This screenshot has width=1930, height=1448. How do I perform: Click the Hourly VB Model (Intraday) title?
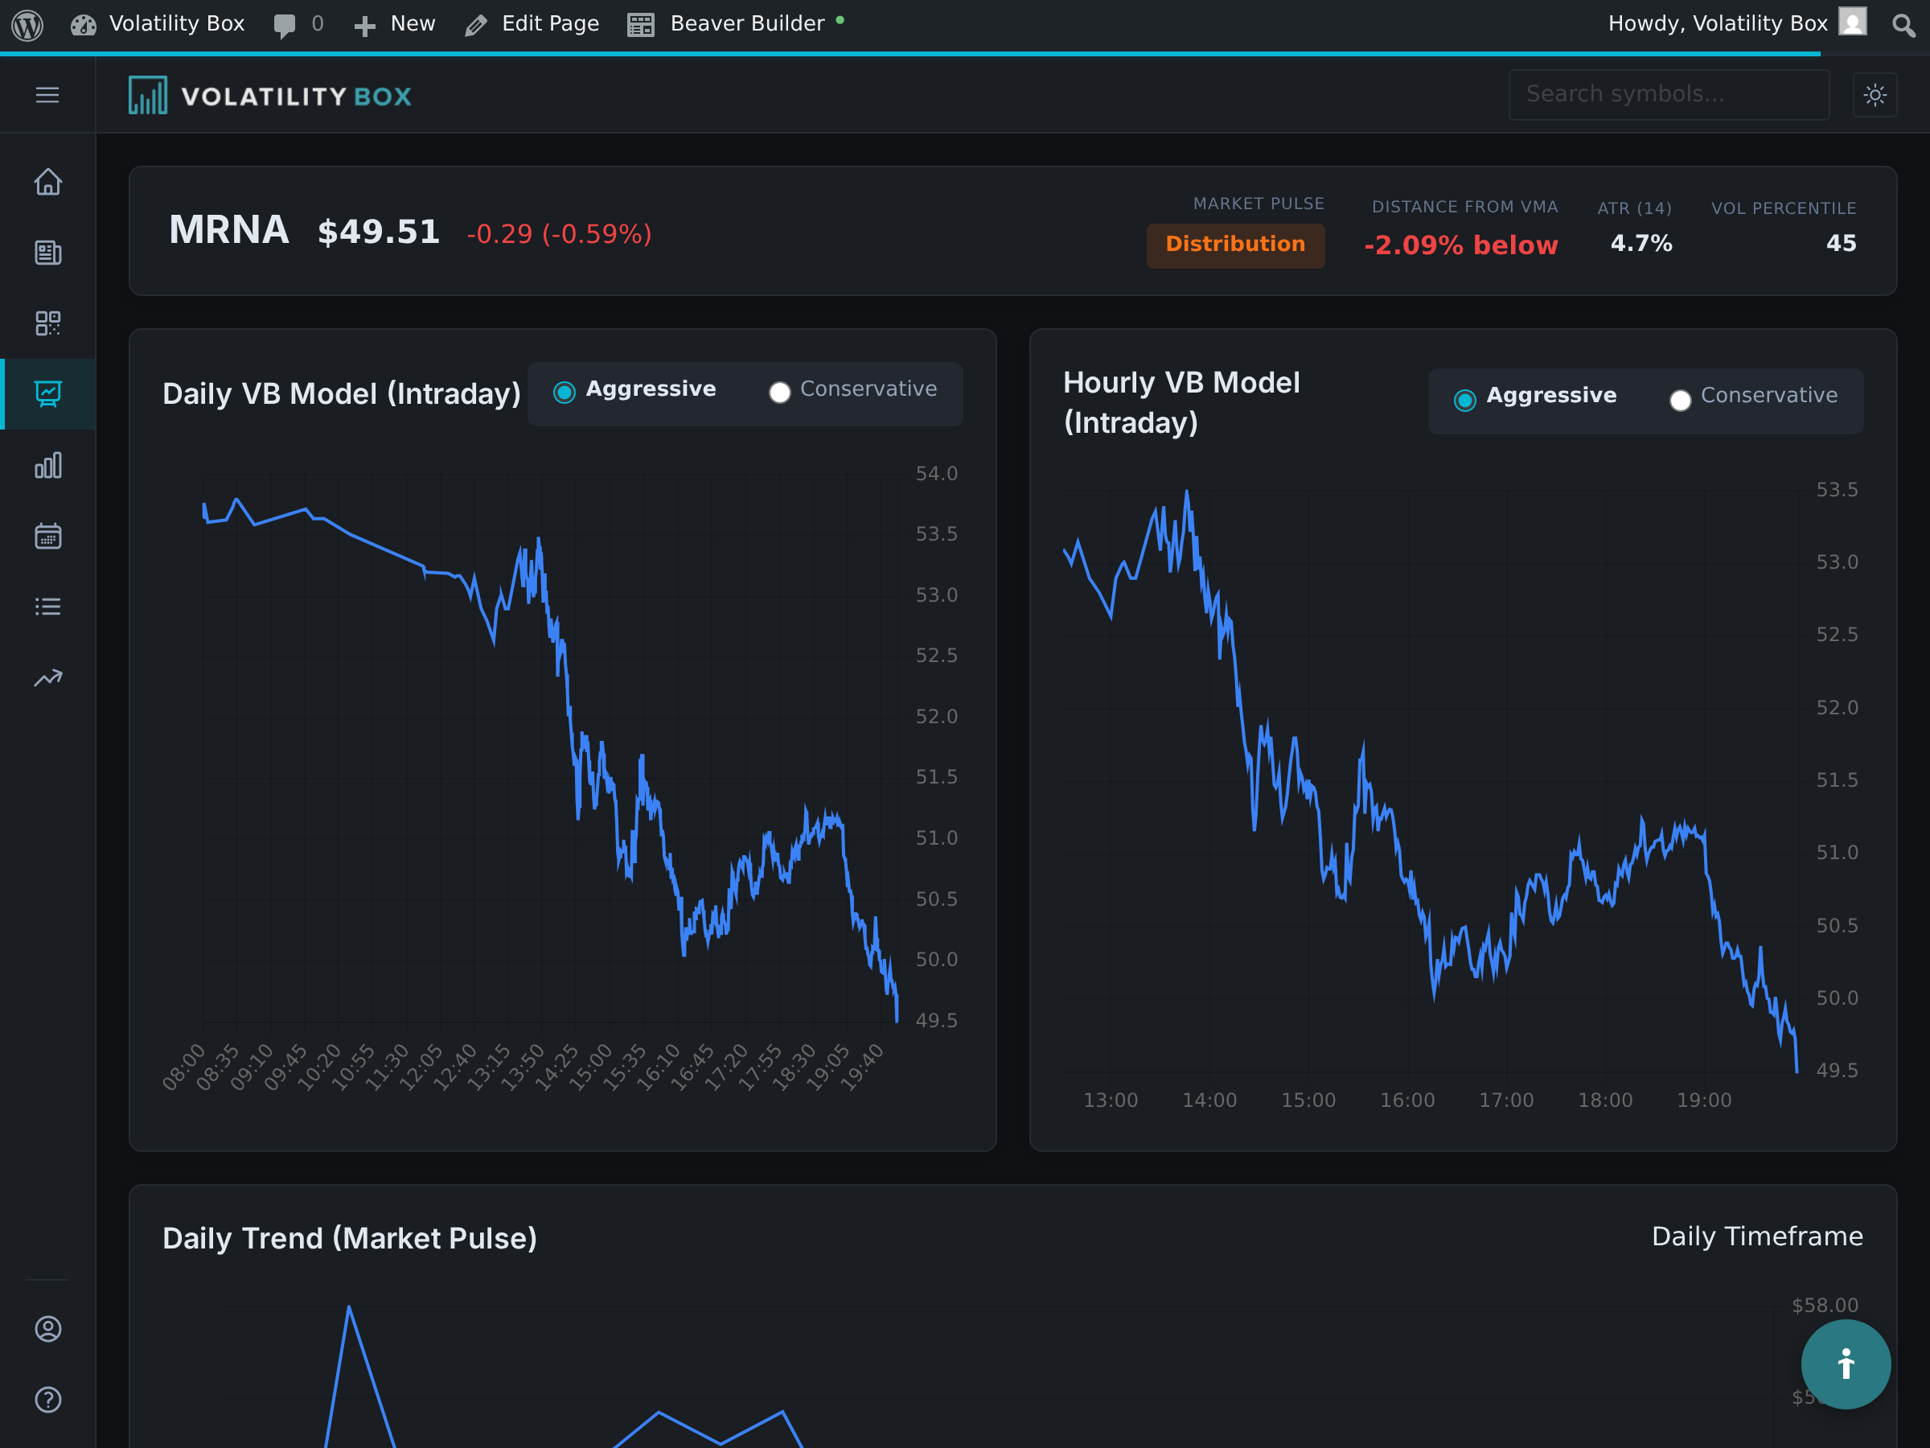pos(1181,402)
